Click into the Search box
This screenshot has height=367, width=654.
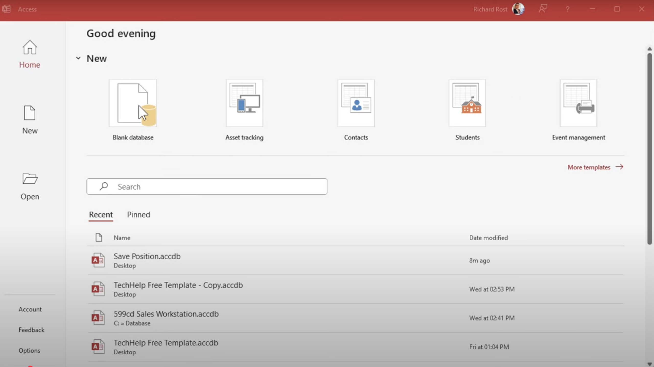tap(207, 187)
